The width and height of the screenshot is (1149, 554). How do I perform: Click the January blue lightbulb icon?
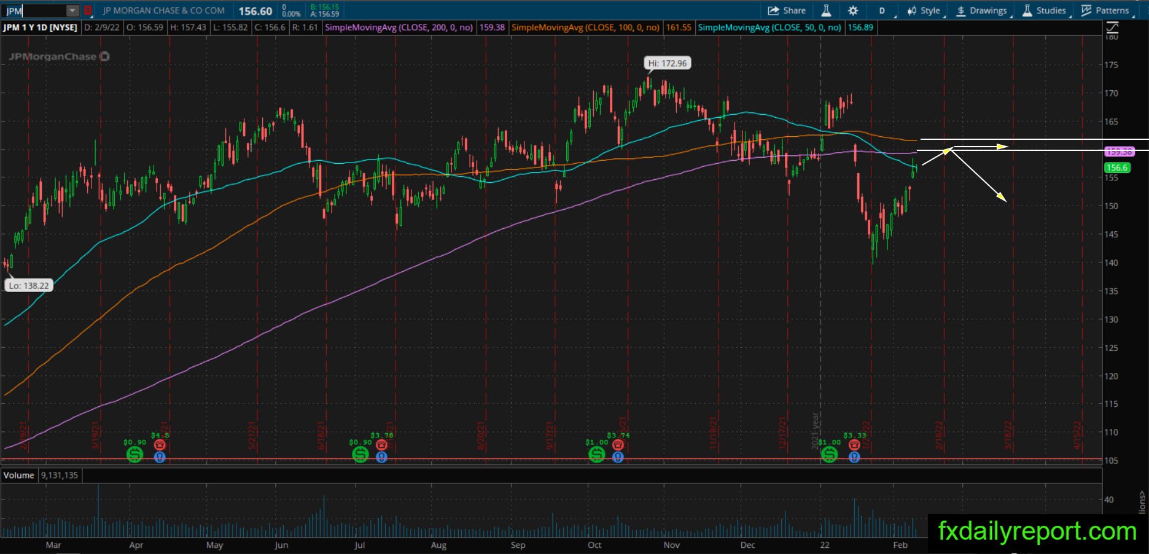point(854,457)
